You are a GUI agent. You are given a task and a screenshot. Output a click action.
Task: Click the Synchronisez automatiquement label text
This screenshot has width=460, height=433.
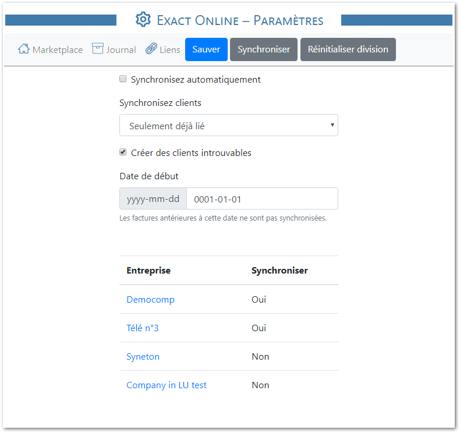(x=196, y=80)
